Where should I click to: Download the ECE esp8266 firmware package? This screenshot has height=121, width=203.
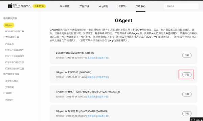tap(187, 55)
